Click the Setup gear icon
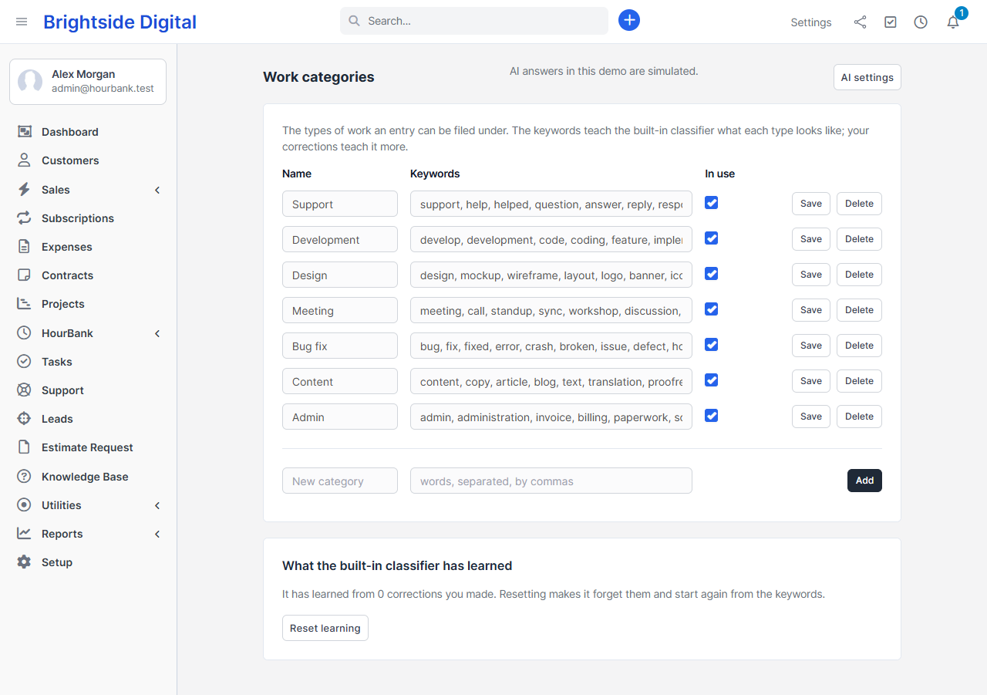This screenshot has height=695, width=987. tap(24, 562)
